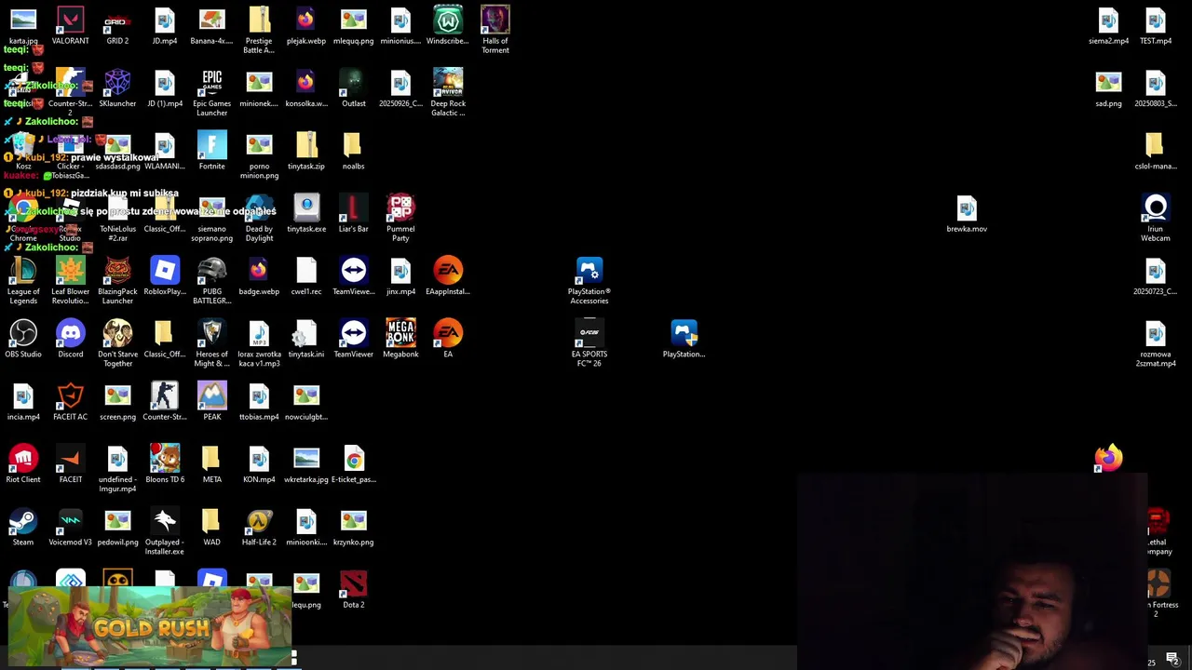Launch Riot Client
This screenshot has width=1192, height=670.
pyautogui.click(x=23, y=463)
